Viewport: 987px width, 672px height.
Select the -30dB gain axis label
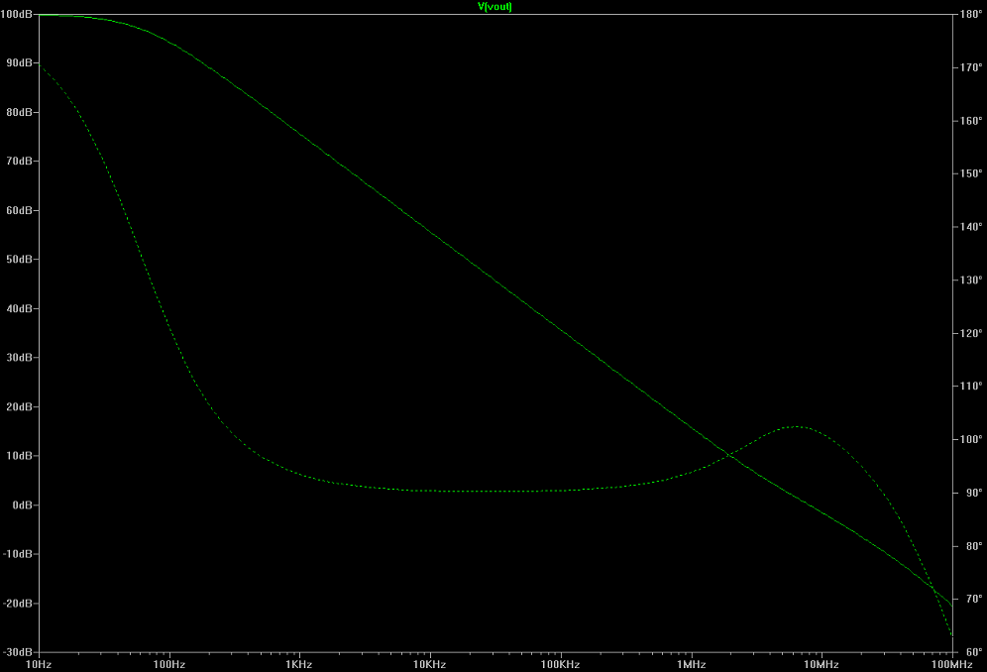click(x=17, y=652)
